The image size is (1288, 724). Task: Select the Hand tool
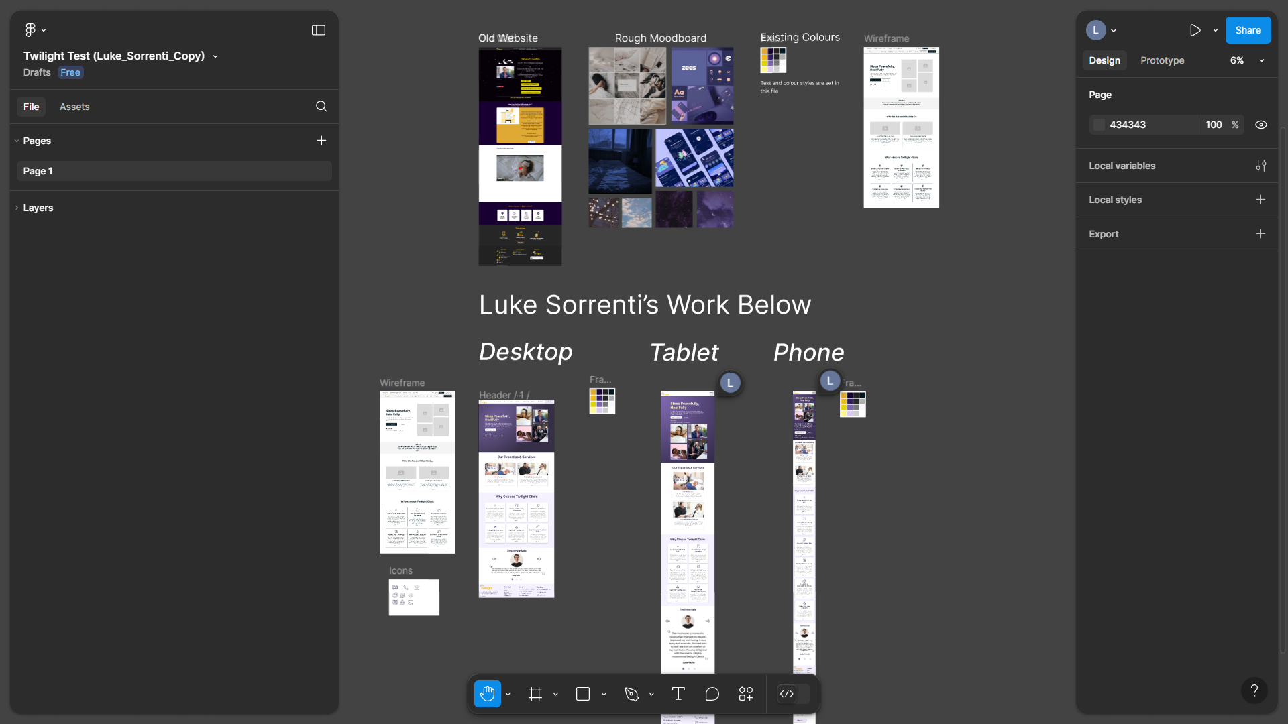click(x=487, y=694)
